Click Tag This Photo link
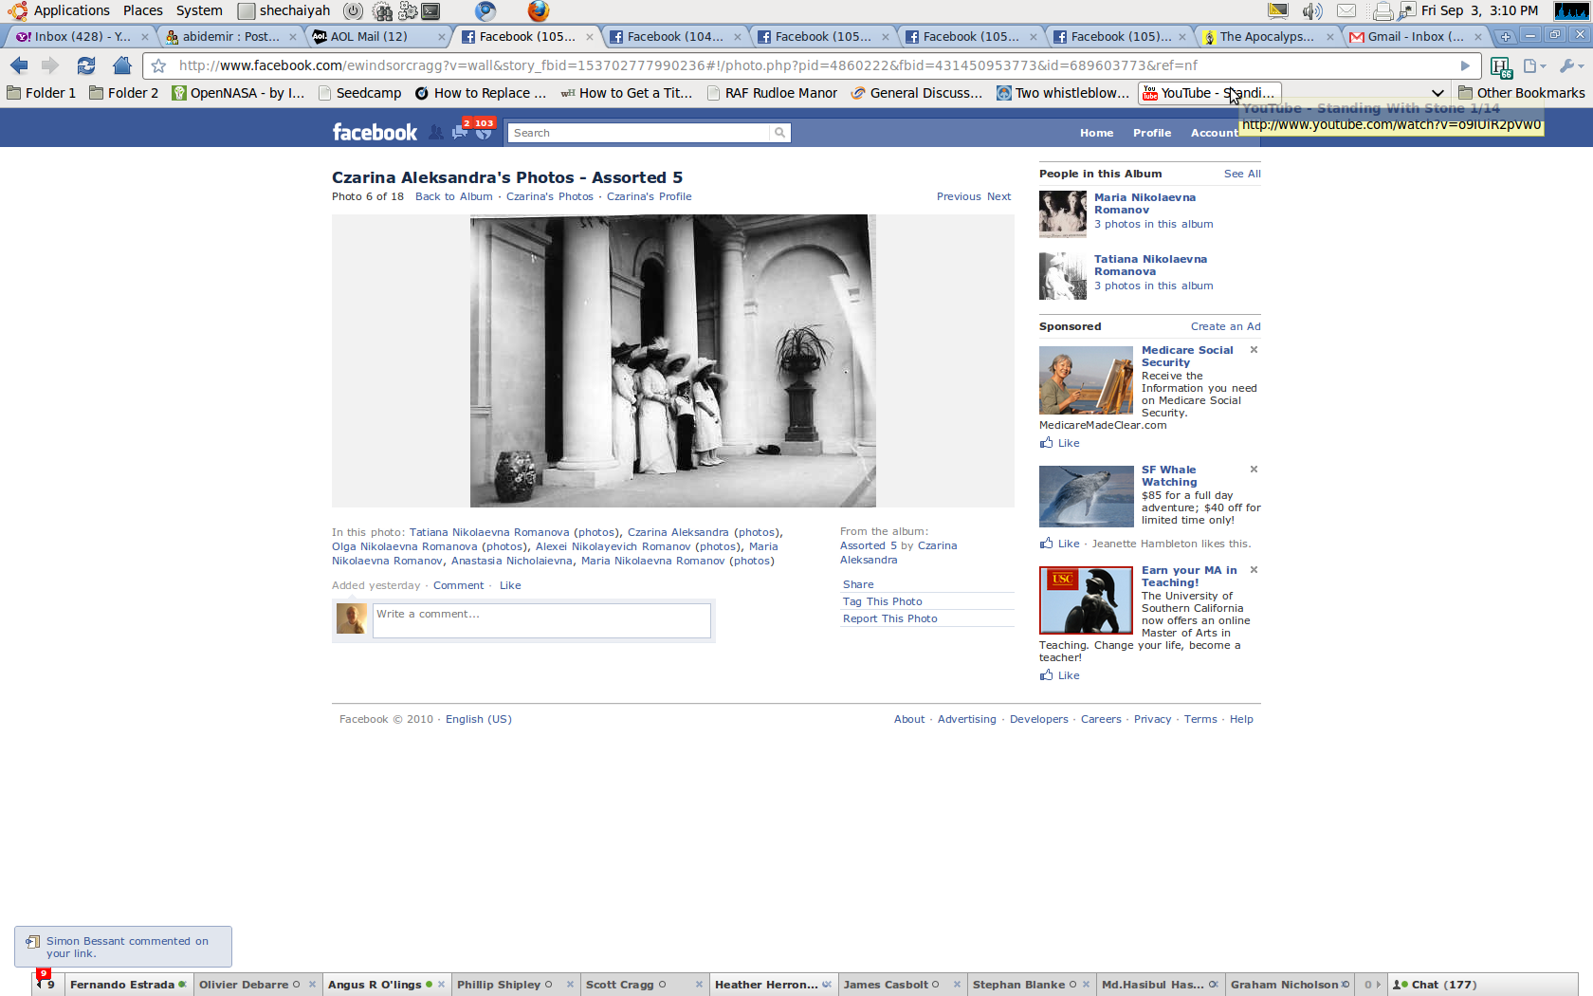This screenshot has width=1593, height=996. point(882,601)
